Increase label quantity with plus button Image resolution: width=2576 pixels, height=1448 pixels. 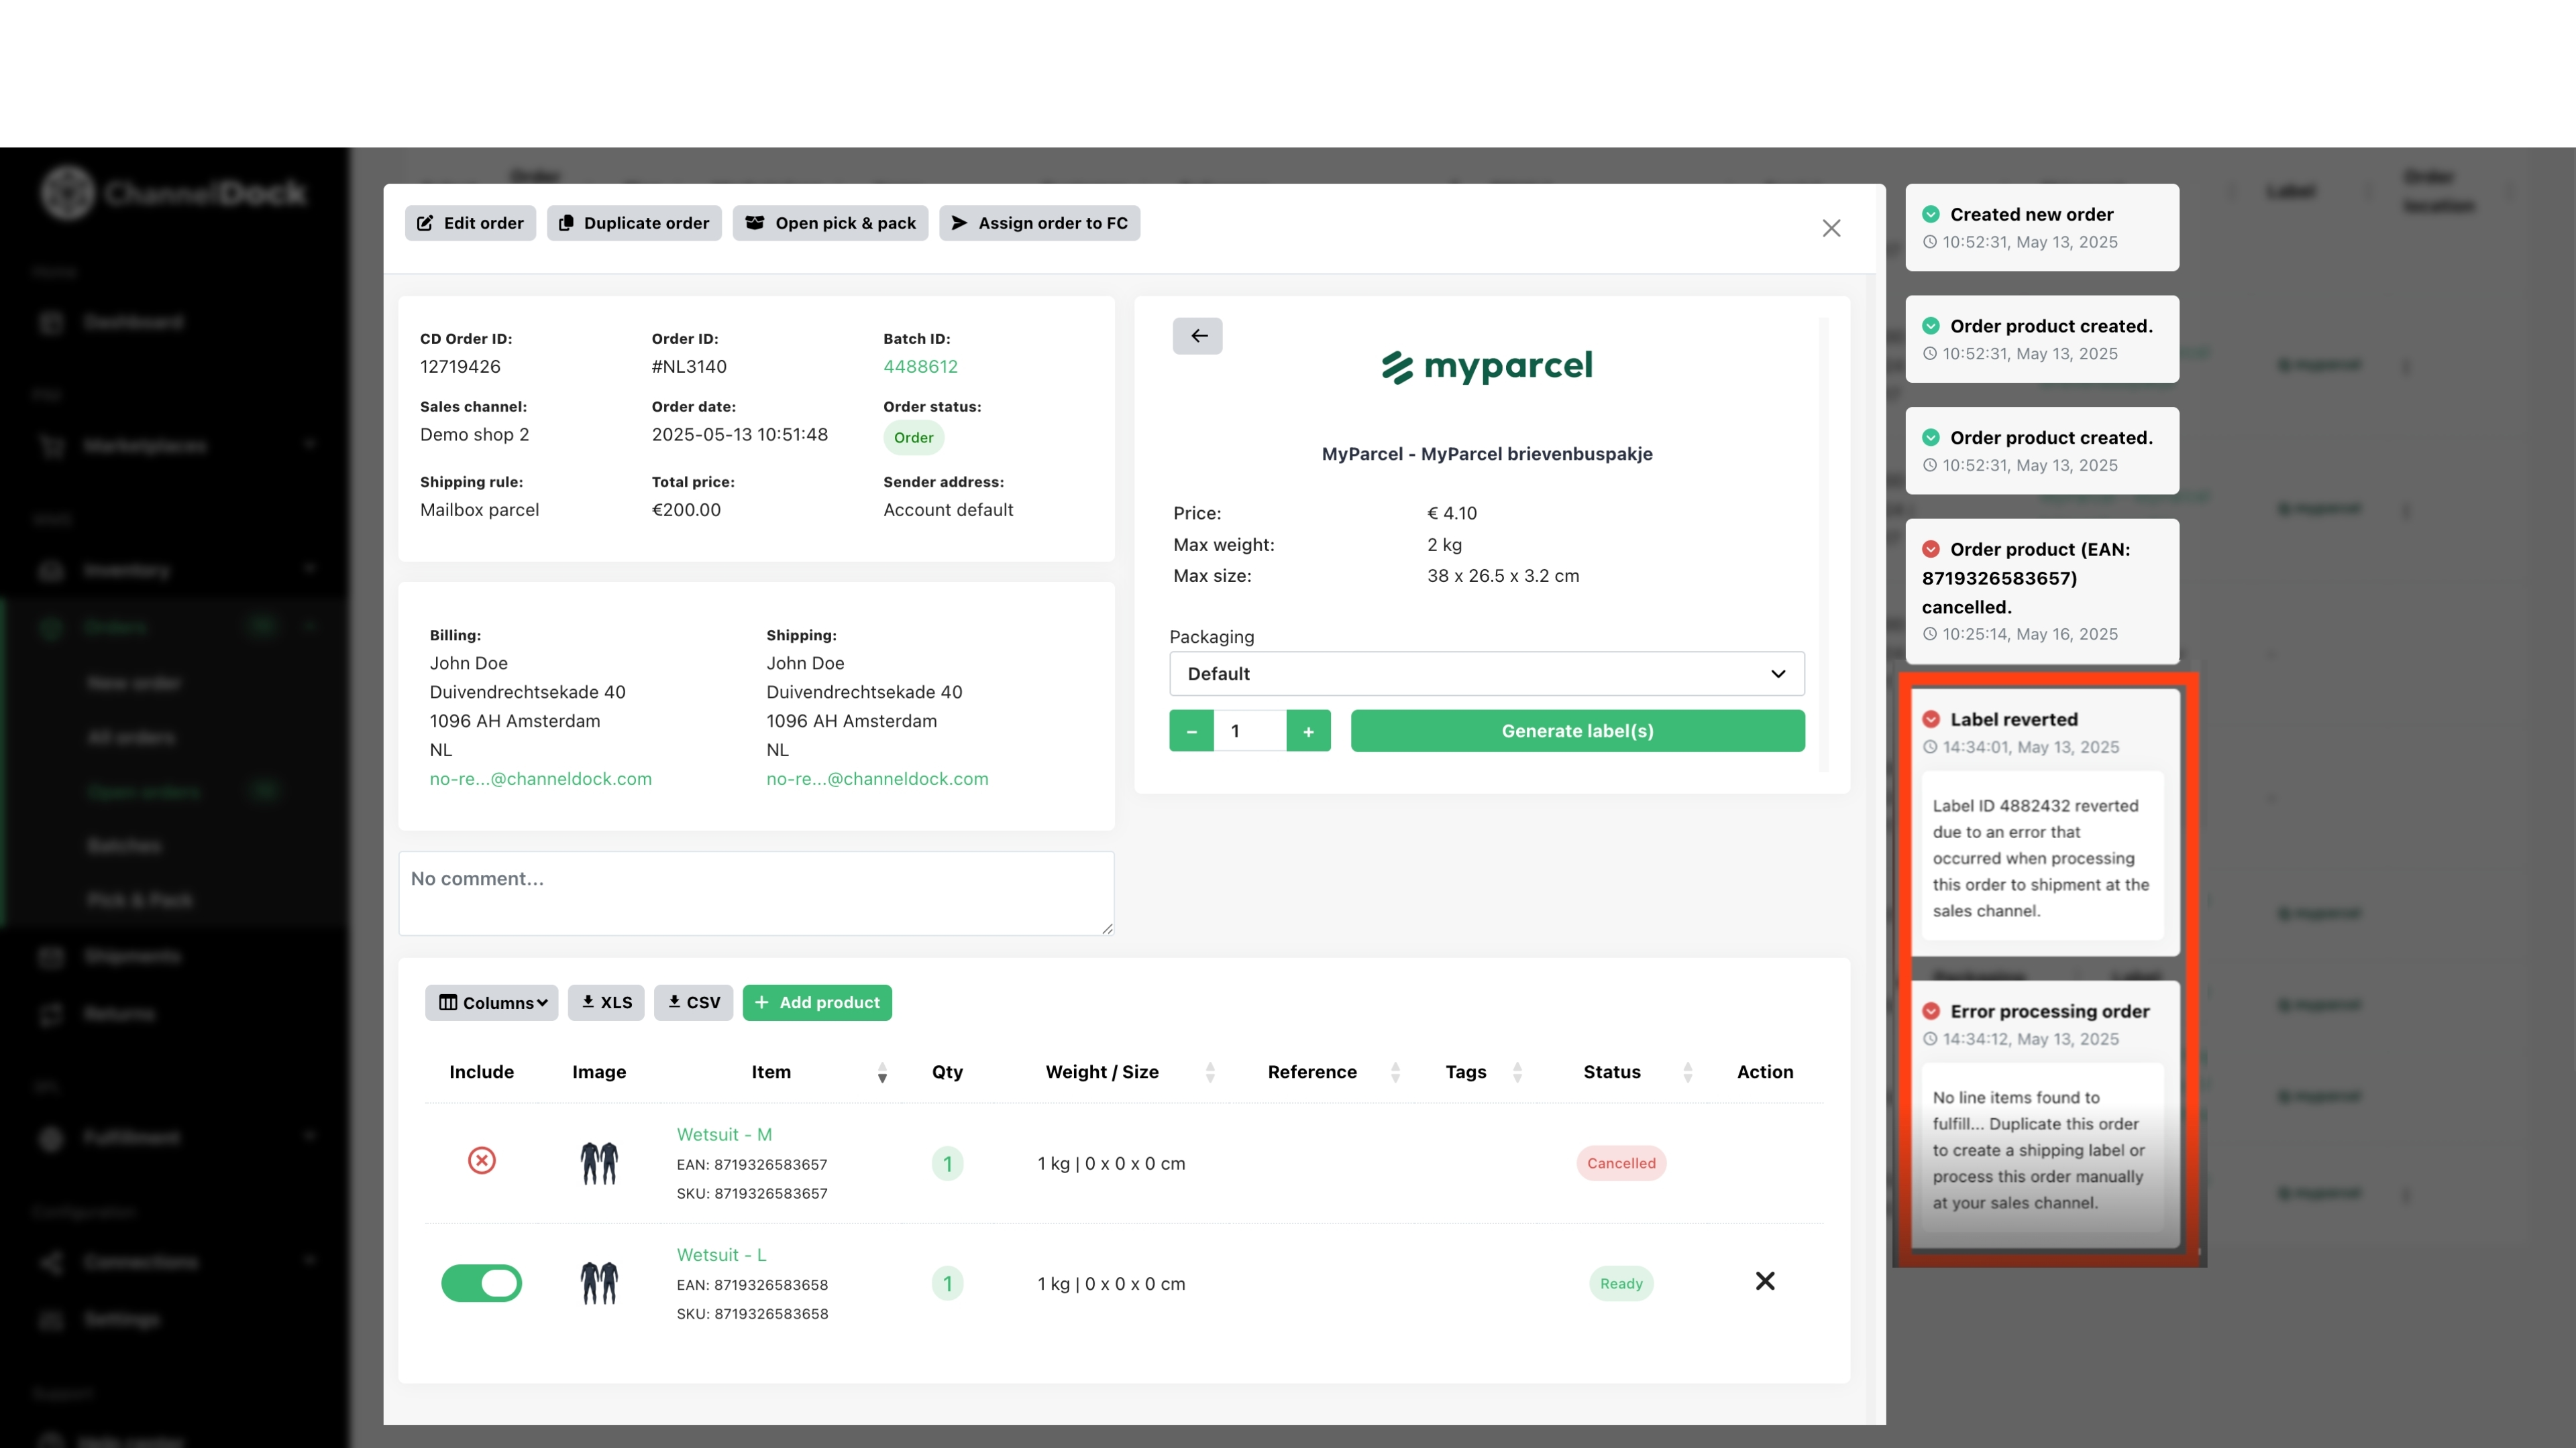pos(1308,731)
